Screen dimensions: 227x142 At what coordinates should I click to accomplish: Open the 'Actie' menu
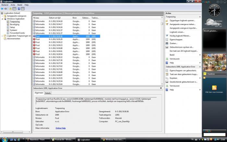tap(13, 5)
